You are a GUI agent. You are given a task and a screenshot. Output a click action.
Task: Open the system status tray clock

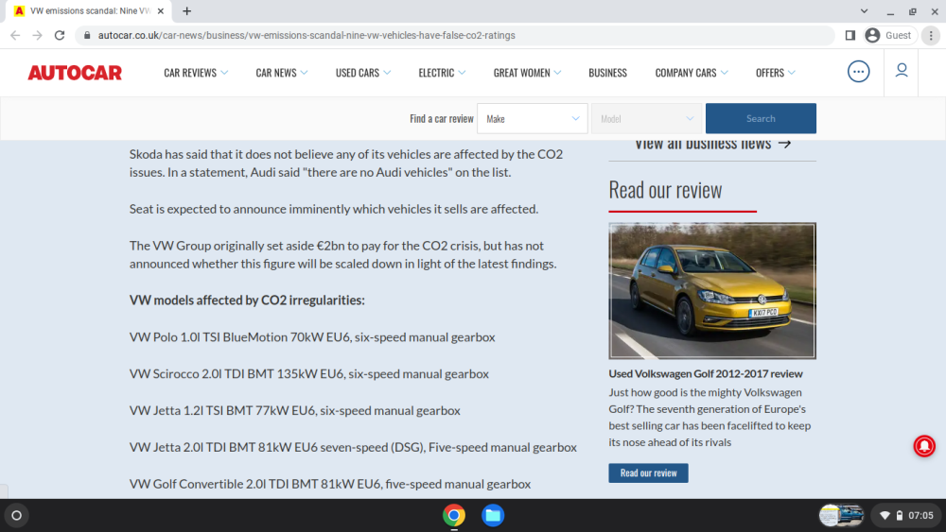907,515
